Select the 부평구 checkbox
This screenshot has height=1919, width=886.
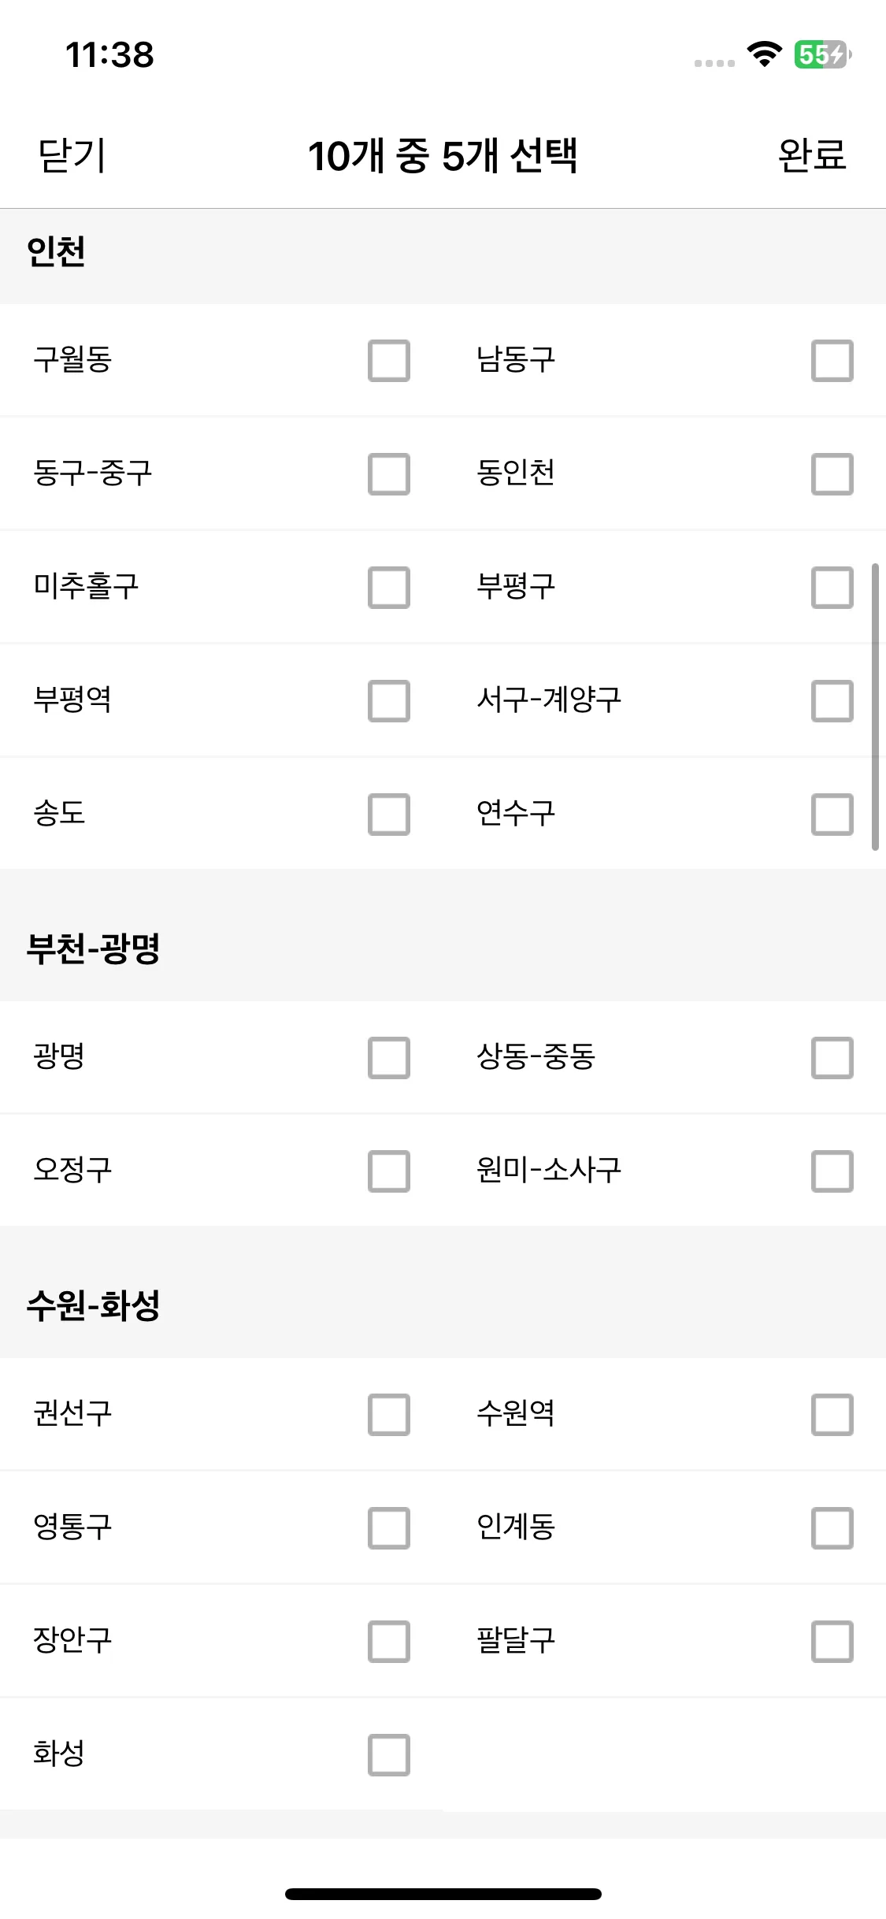pyautogui.click(x=832, y=588)
